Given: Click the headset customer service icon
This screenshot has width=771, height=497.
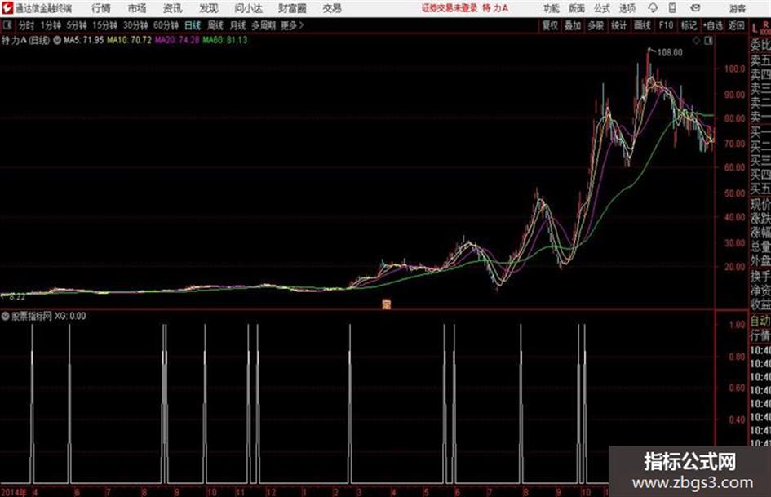Looking at the screenshot, I should 653,8.
